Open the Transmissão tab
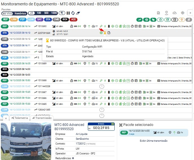The image size is (194, 160). point(42,118)
